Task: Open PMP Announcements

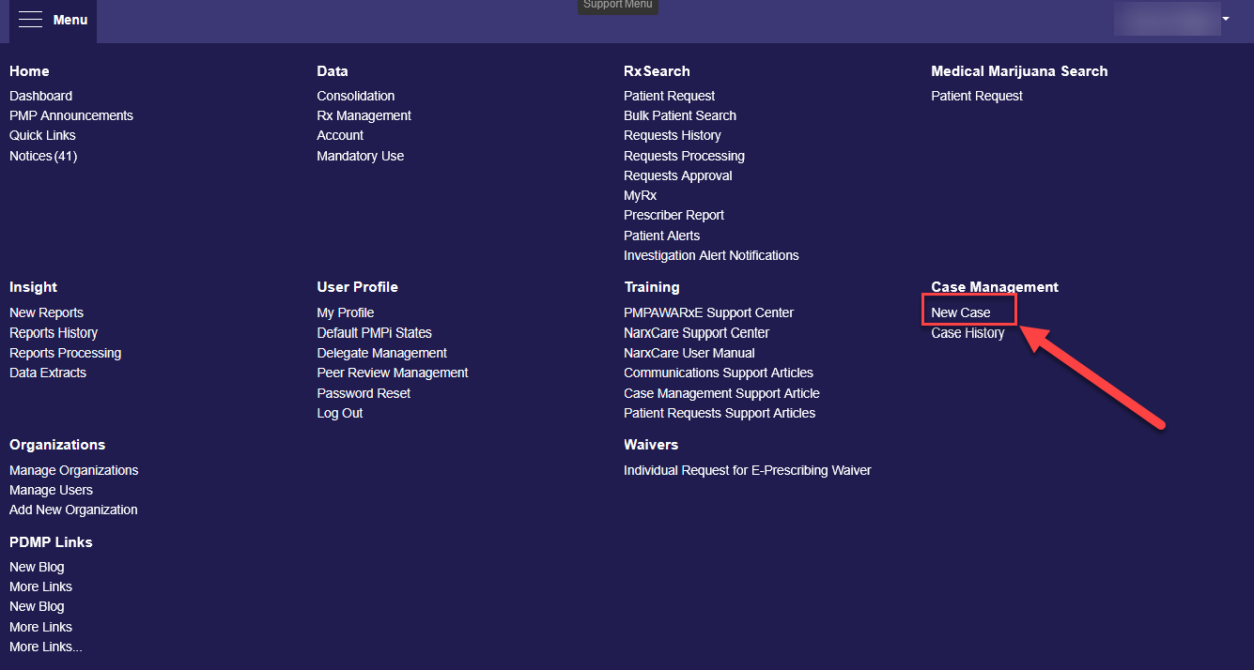Action: [70, 114]
